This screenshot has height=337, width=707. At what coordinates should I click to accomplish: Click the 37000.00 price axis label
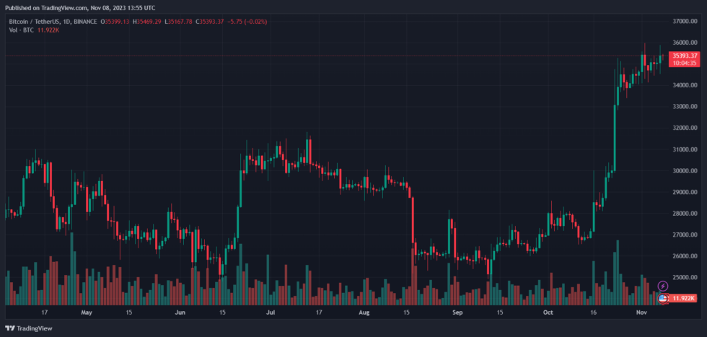point(681,21)
